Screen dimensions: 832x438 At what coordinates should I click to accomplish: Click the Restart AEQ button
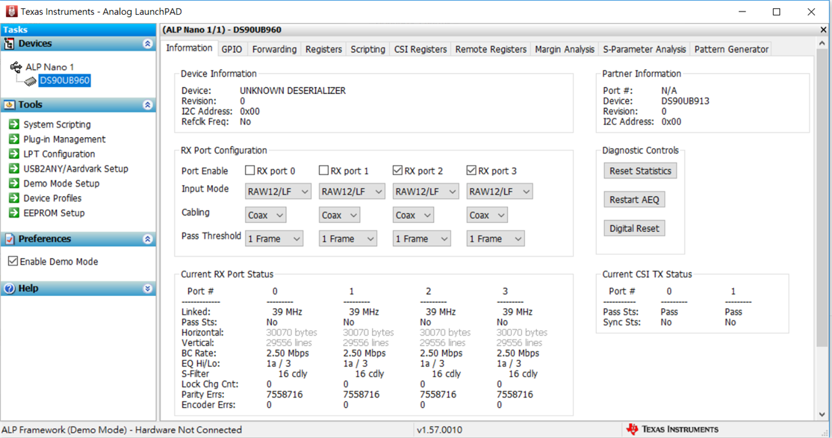[x=634, y=199]
